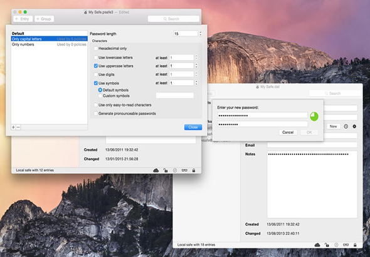Click Created date in My Safe.dat window
The height and width of the screenshot is (257, 370).
click(x=283, y=224)
